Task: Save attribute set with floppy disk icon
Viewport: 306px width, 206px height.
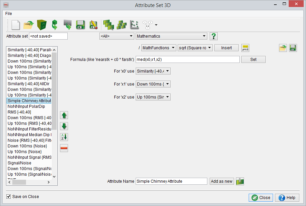Action: (80, 25)
